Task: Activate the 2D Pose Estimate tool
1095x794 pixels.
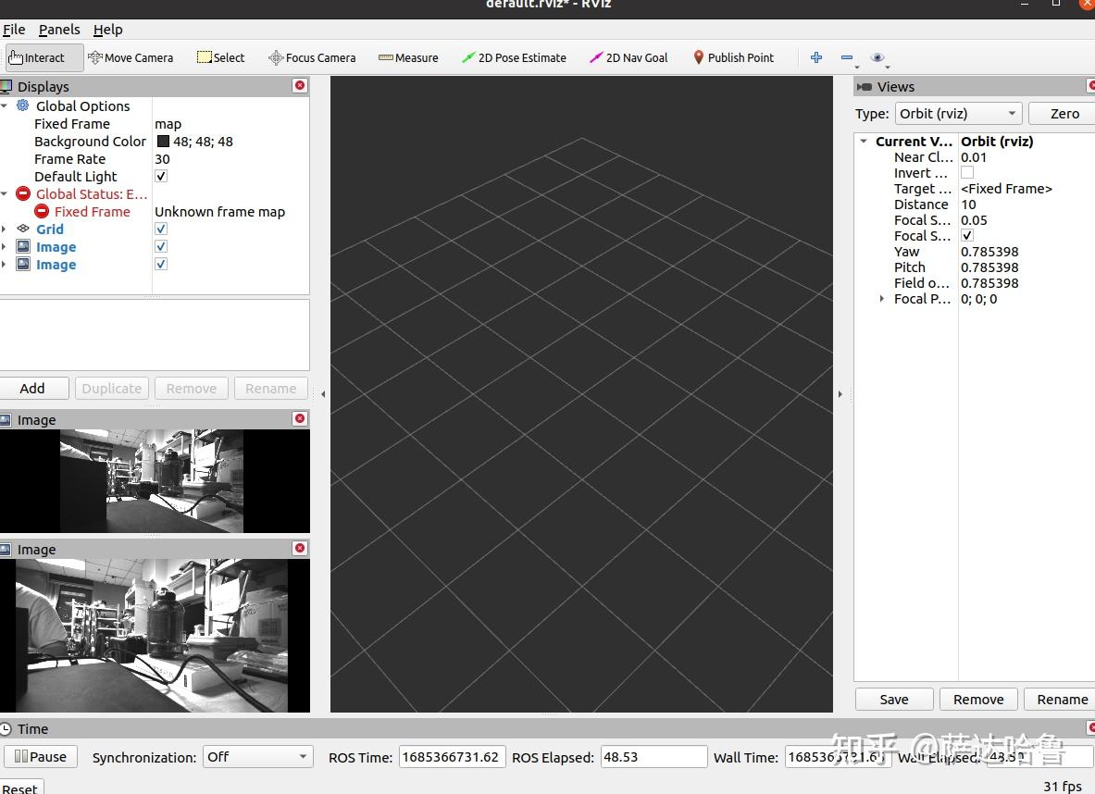Action: [514, 57]
